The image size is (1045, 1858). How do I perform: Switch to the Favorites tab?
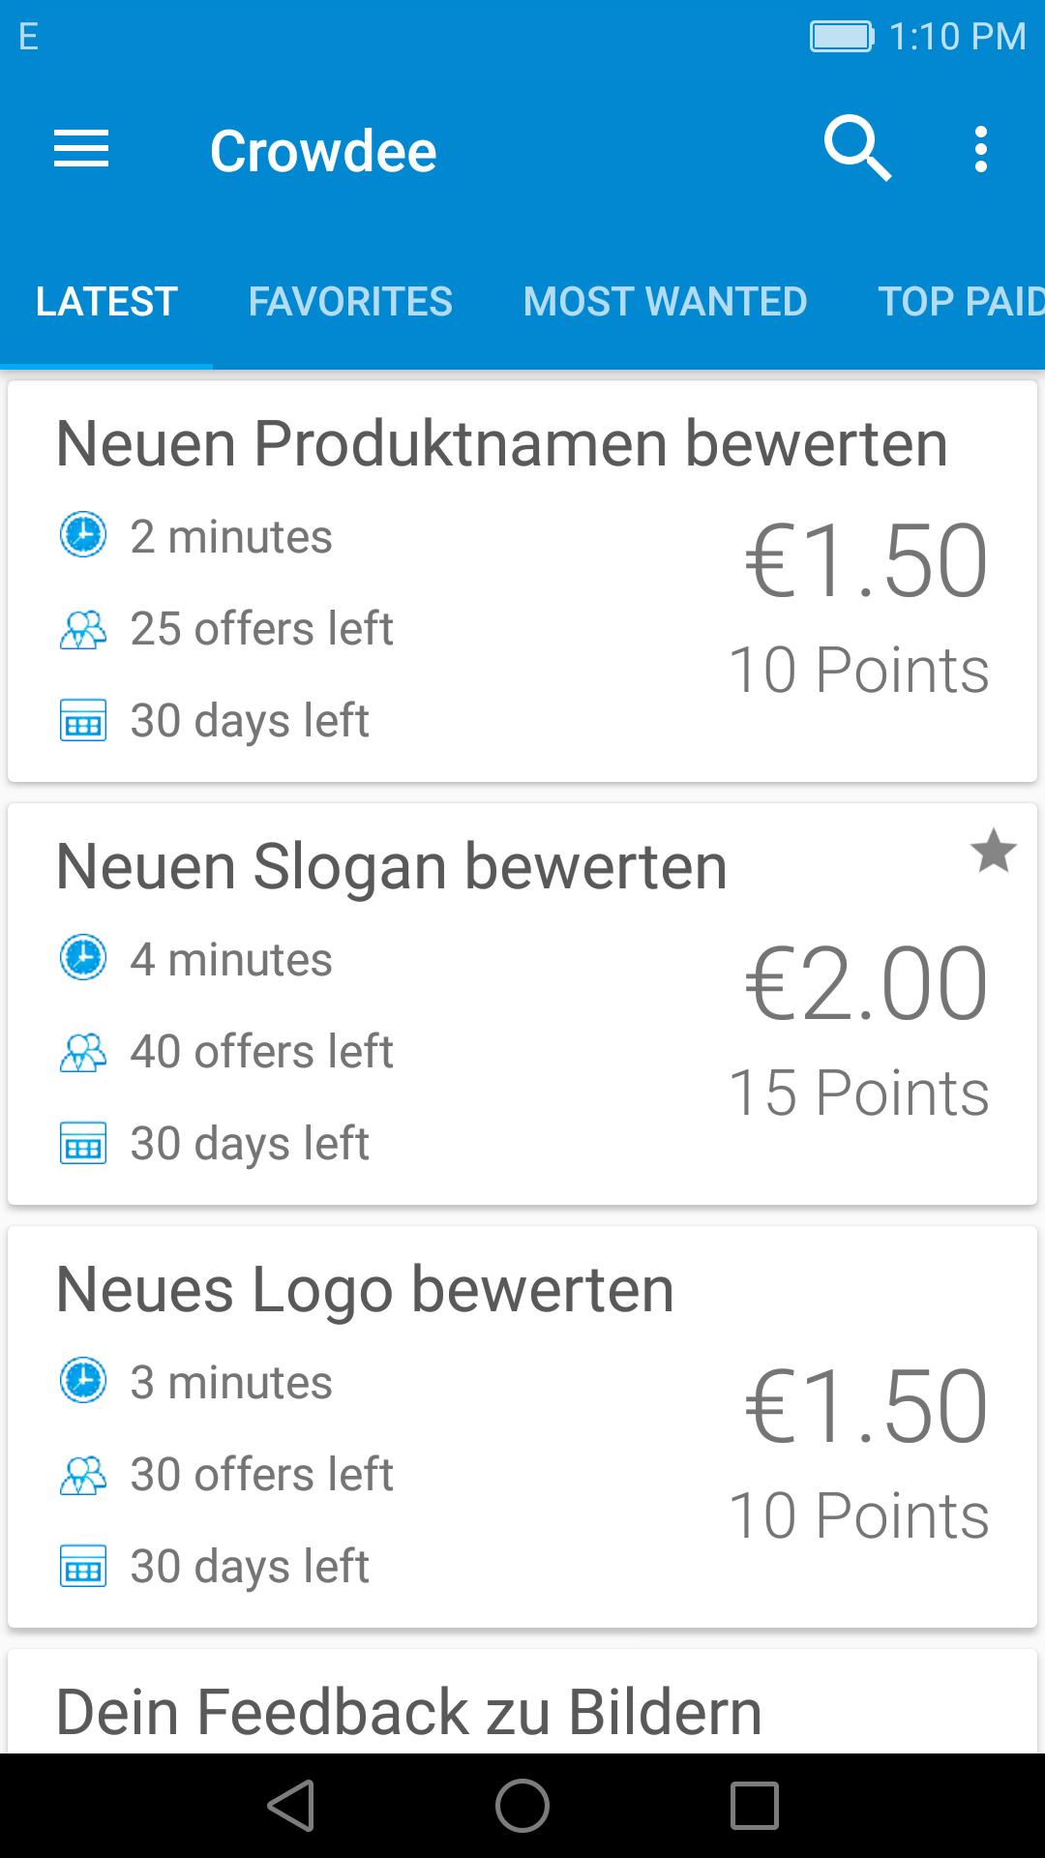pyautogui.click(x=349, y=302)
